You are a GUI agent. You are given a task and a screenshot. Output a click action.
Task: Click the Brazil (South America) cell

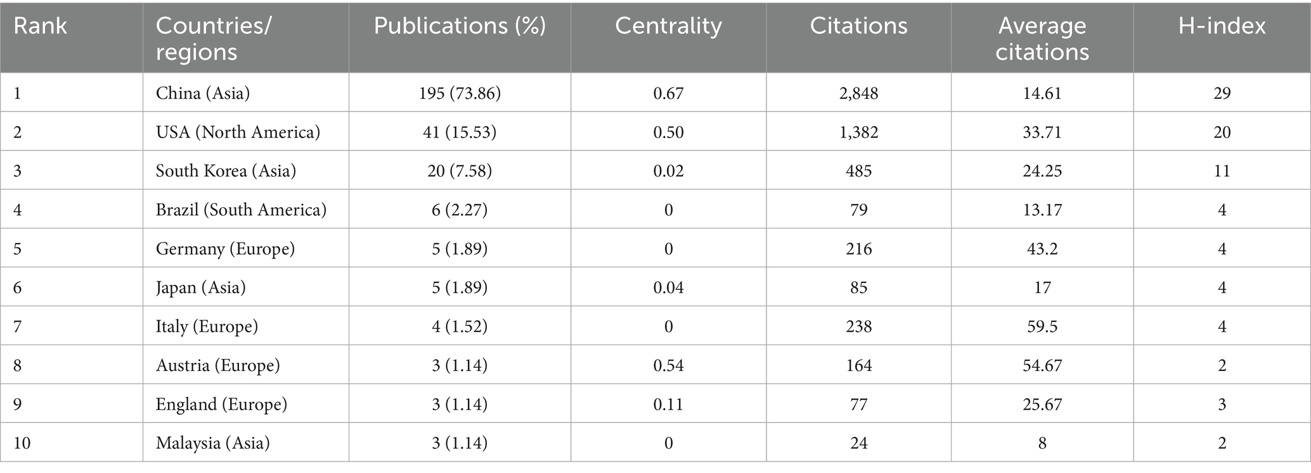tap(241, 210)
